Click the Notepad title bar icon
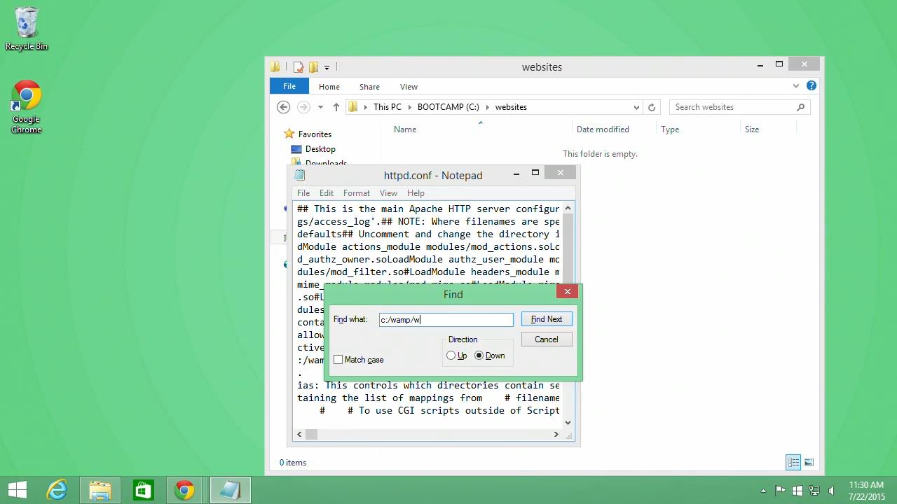 click(300, 175)
